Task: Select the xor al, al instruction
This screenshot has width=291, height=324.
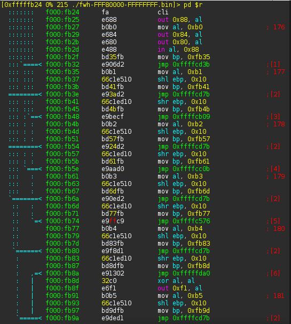Action: pos(176,281)
